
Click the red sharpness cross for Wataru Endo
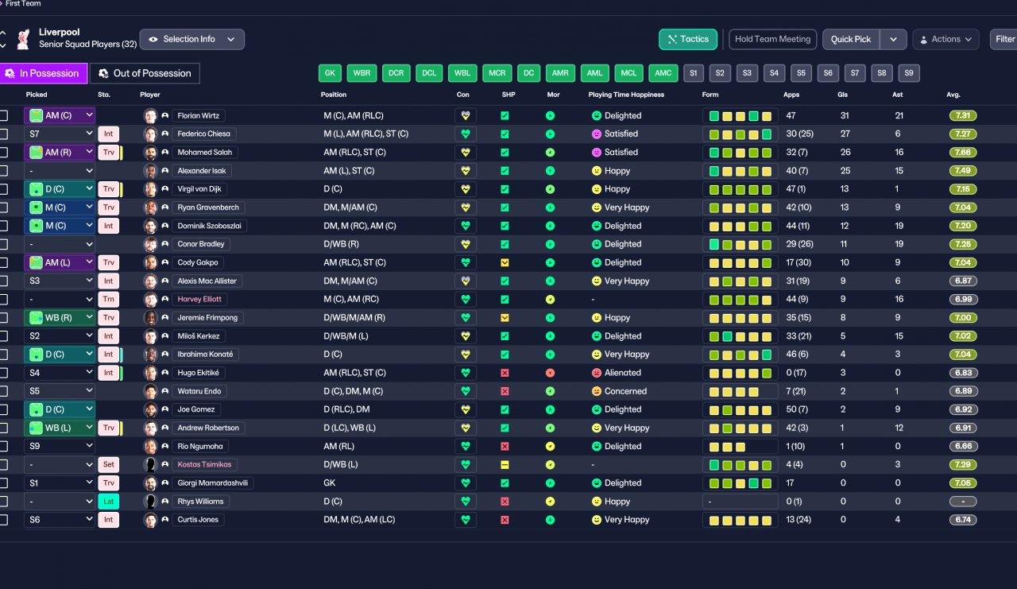505,391
